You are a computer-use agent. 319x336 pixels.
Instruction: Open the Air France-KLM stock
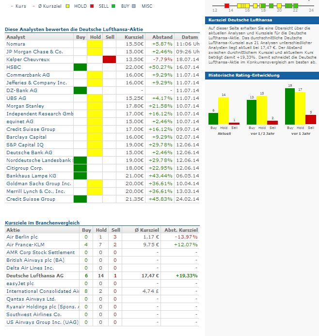(25, 244)
